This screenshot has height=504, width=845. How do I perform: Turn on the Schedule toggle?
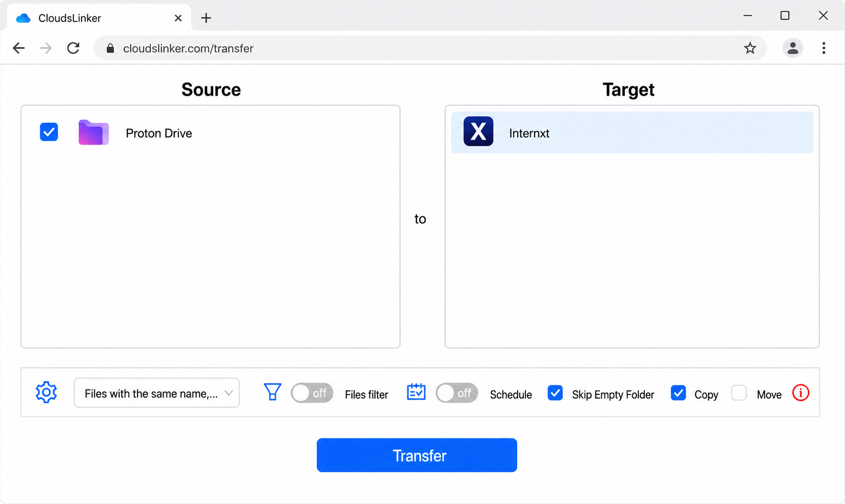457,393
